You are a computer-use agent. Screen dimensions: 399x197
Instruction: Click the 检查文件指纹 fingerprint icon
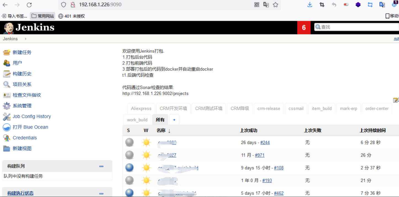coord(7,95)
